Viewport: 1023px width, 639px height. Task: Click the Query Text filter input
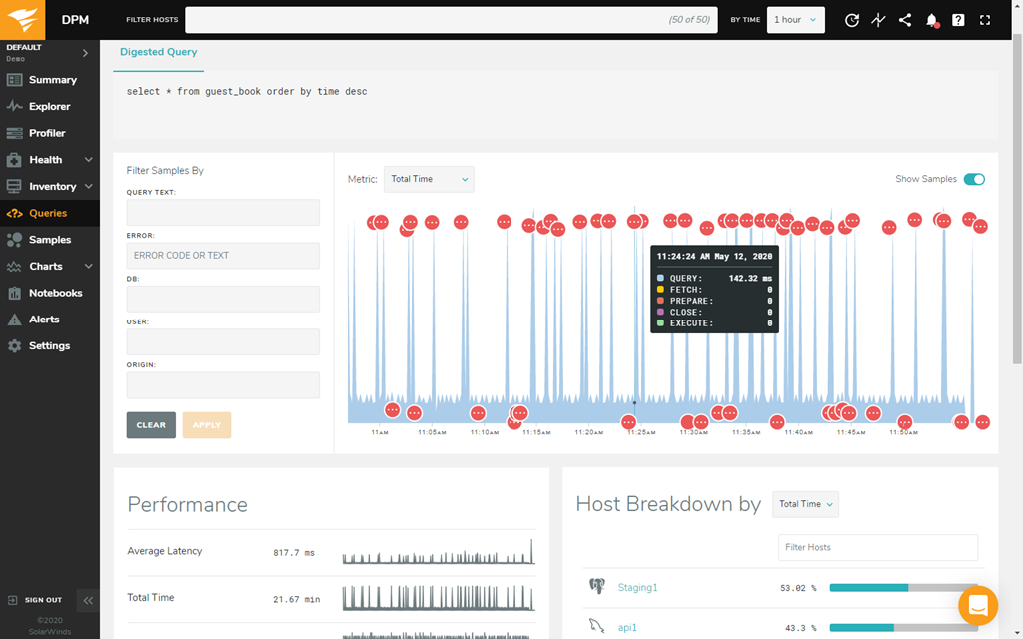point(223,212)
